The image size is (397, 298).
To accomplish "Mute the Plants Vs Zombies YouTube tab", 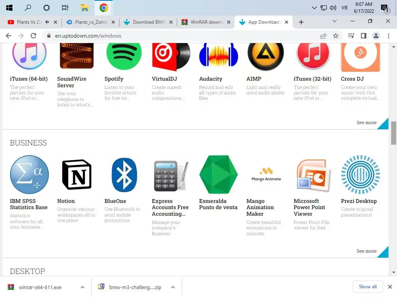I will [x=47, y=22].
